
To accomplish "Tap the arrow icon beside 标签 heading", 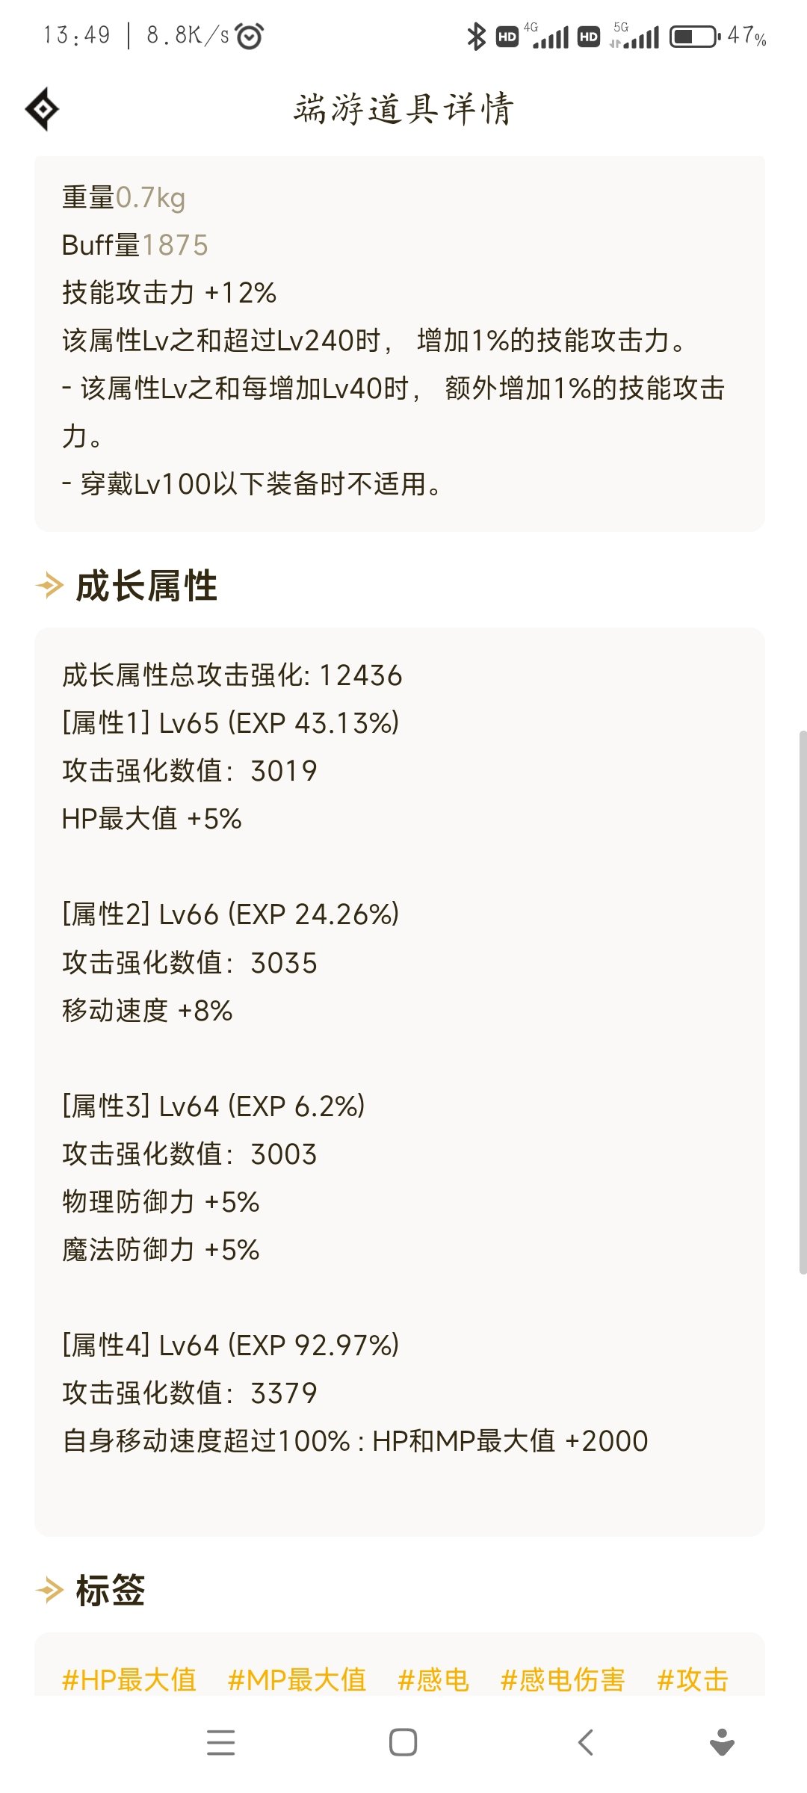I will point(49,1590).
